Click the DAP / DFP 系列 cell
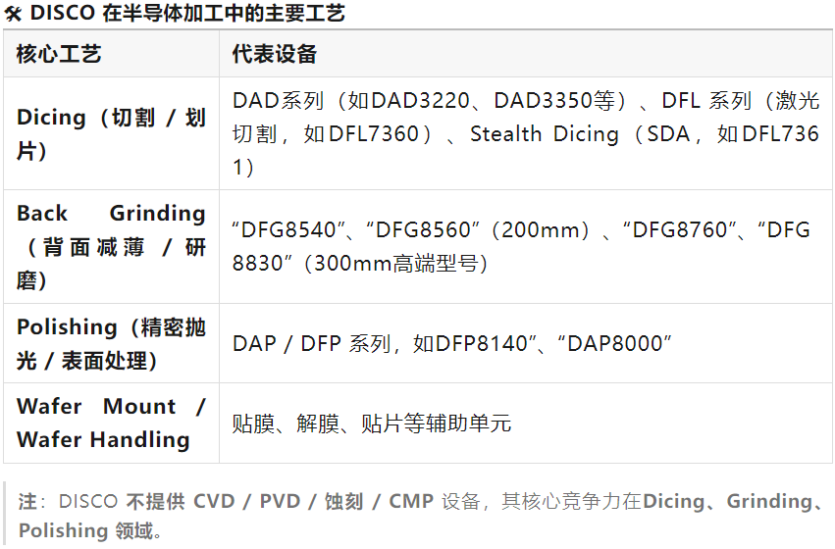This screenshot has height=549, width=835. point(526,344)
